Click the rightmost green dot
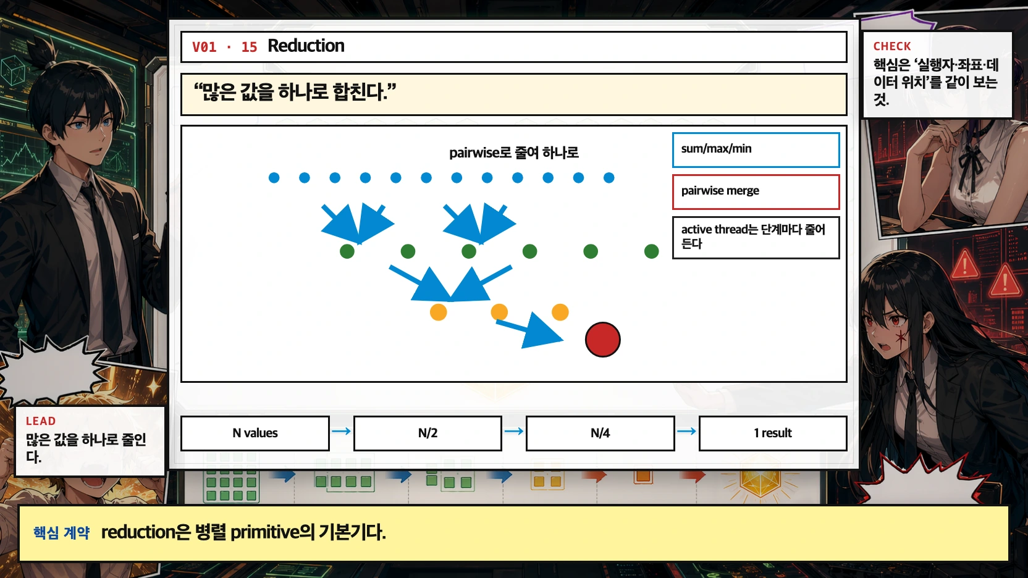 point(651,251)
